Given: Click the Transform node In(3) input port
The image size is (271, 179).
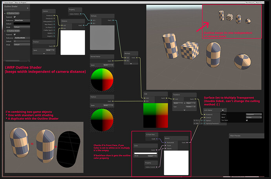Looking at the screenshot, I should pyautogui.click(x=174, y=99).
